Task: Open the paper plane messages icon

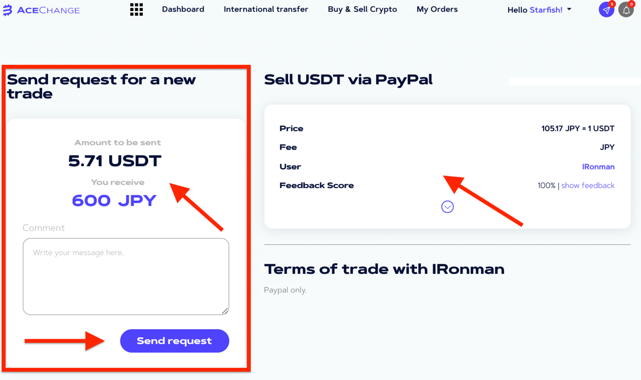Action: click(606, 10)
